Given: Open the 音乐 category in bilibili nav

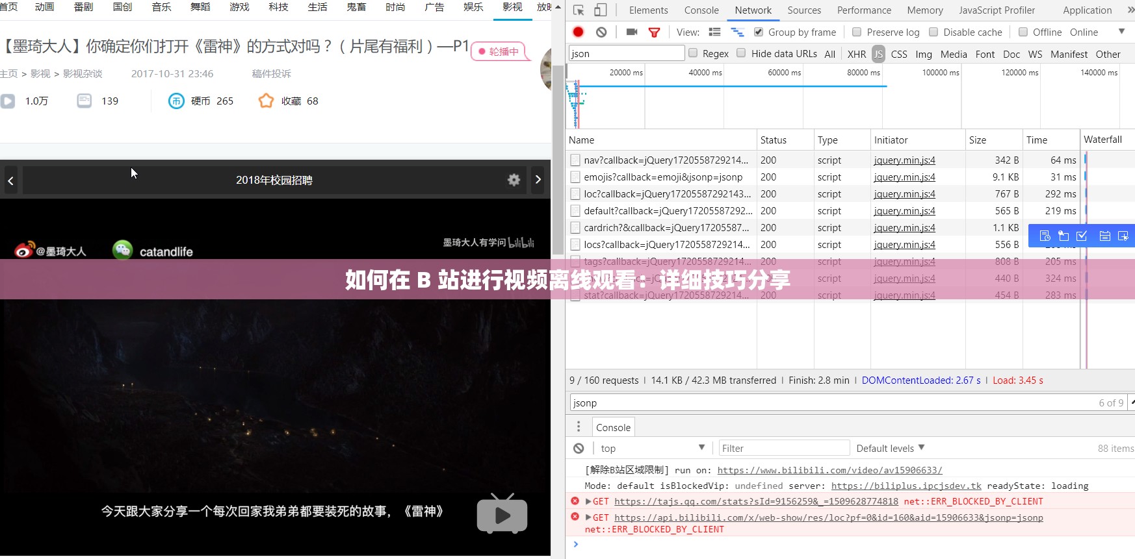Looking at the screenshot, I should click(161, 7).
